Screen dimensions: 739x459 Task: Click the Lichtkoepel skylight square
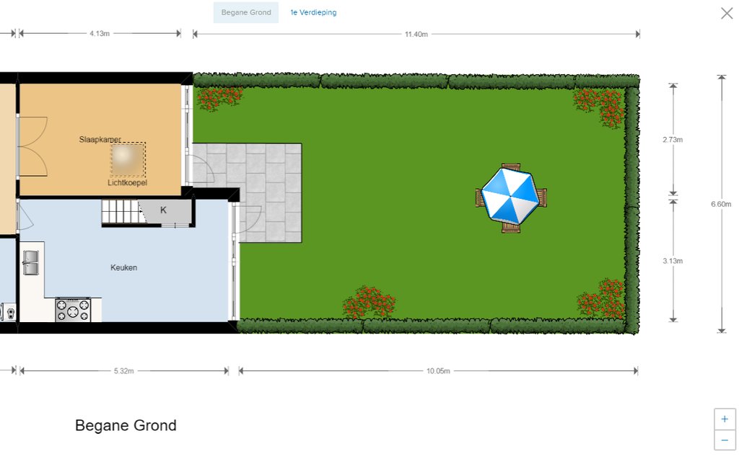tap(128, 159)
